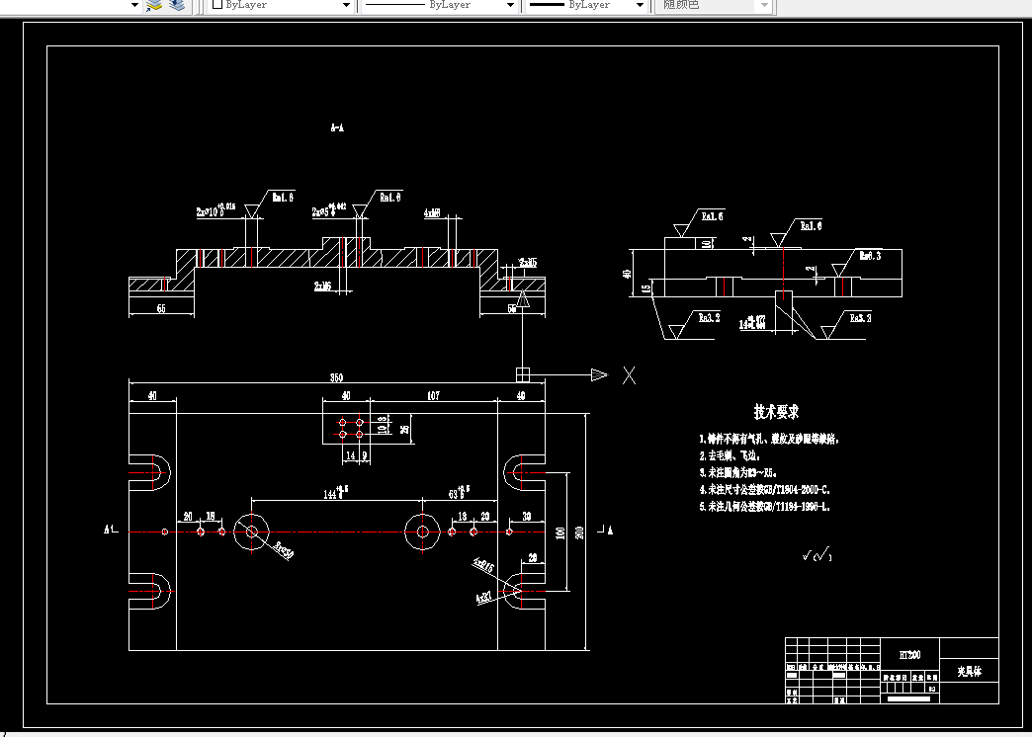Select the HT200 material cell

pyautogui.click(x=909, y=655)
